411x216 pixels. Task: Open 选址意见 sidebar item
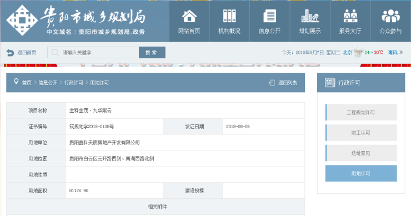coord(361,153)
